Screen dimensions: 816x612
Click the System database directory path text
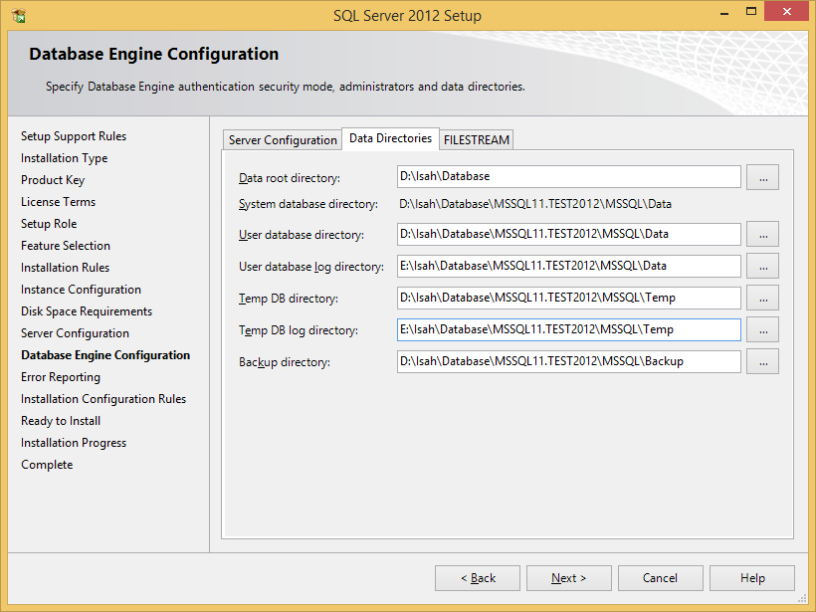click(x=535, y=204)
